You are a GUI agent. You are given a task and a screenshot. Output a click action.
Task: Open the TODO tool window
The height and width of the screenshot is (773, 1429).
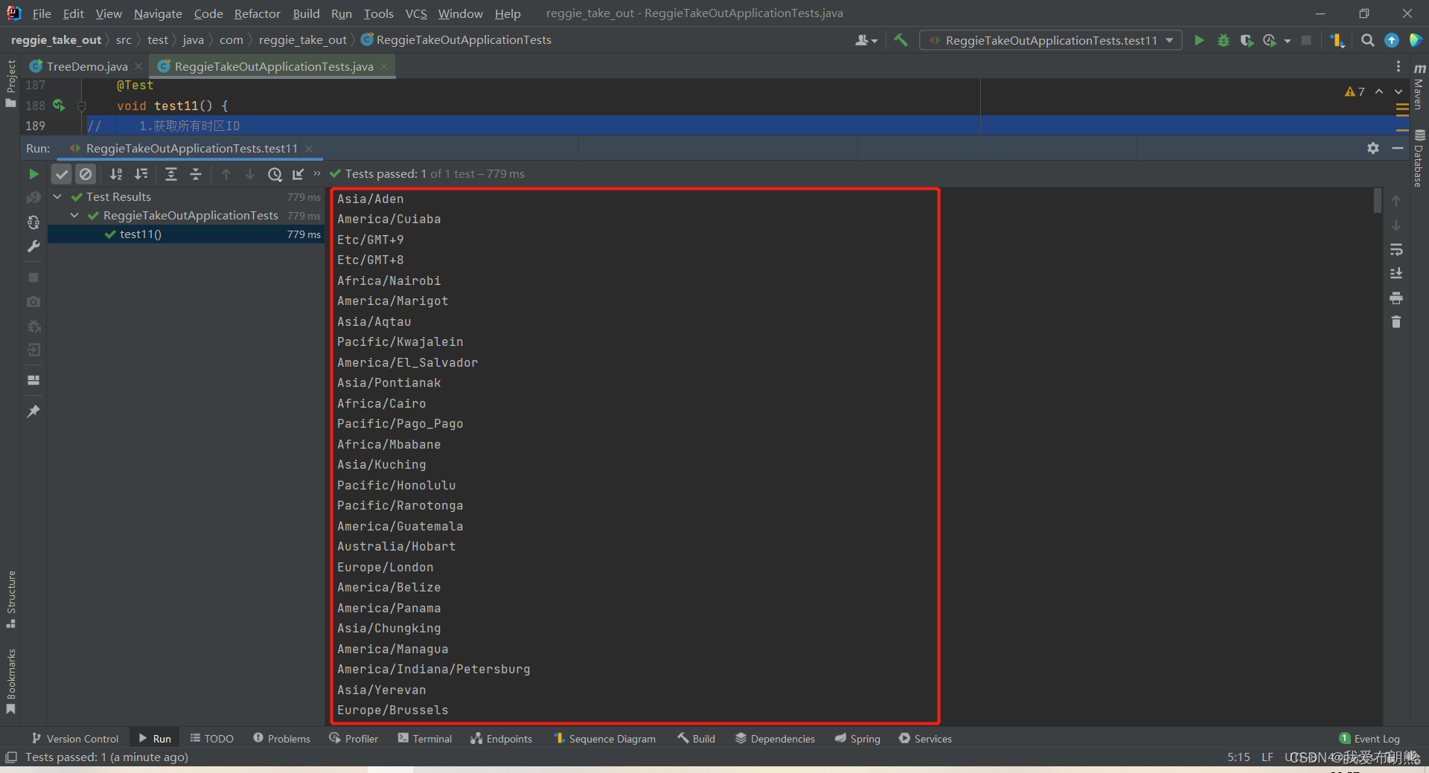pyautogui.click(x=212, y=739)
